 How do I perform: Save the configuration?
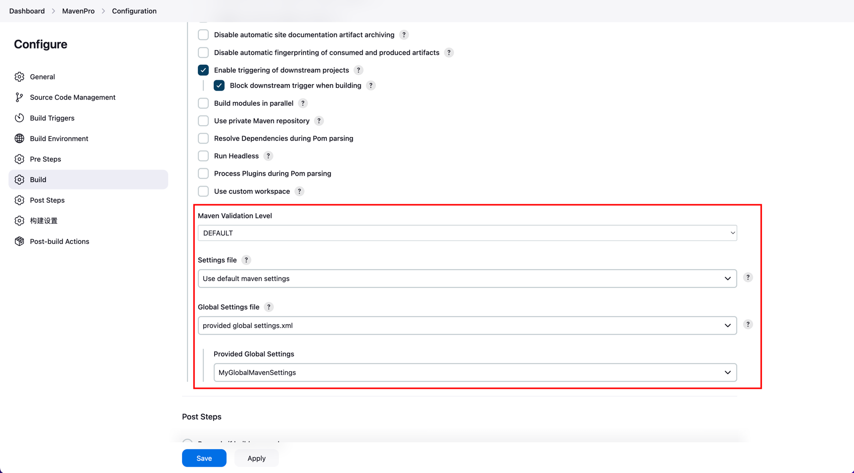click(204, 458)
